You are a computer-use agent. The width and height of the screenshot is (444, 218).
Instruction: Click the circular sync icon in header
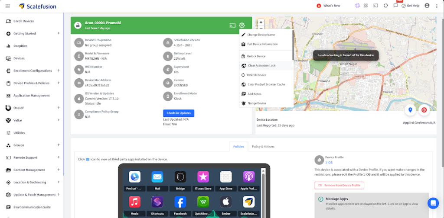coord(385,6)
